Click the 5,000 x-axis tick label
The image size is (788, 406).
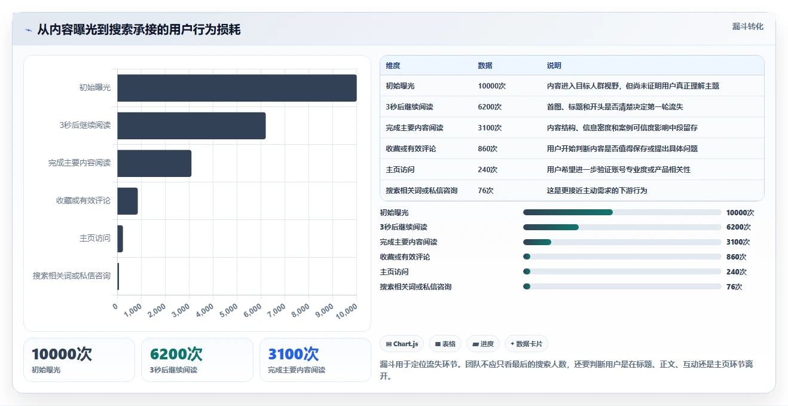pyautogui.click(x=230, y=311)
